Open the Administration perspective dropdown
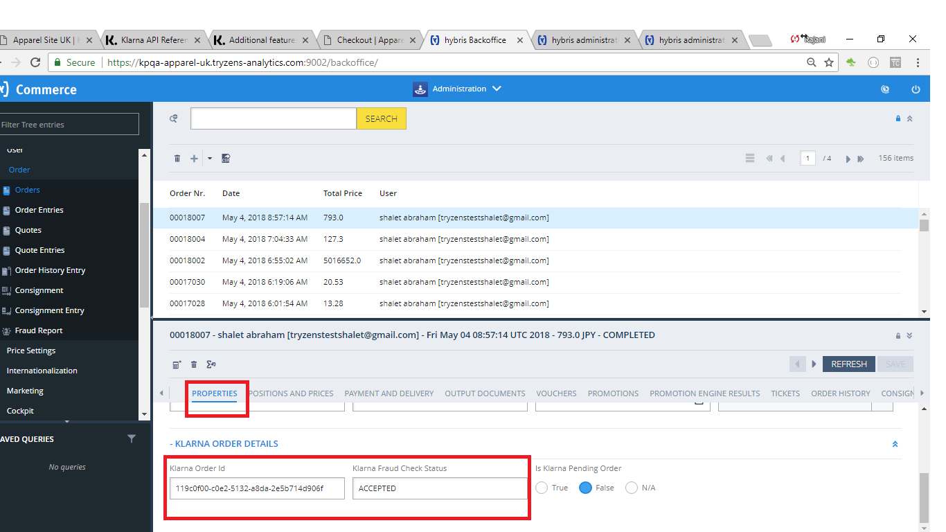Screen dimensions: 946x532 pyautogui.click(x=458, y=89)
